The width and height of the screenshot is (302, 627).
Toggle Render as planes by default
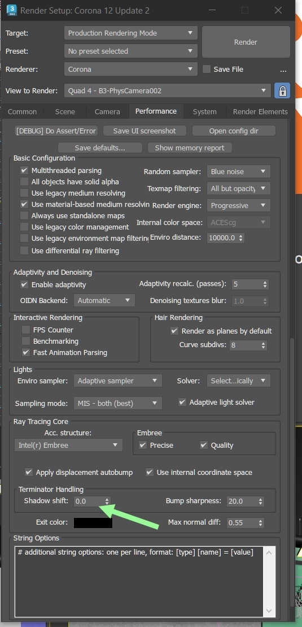pos(174,331)
